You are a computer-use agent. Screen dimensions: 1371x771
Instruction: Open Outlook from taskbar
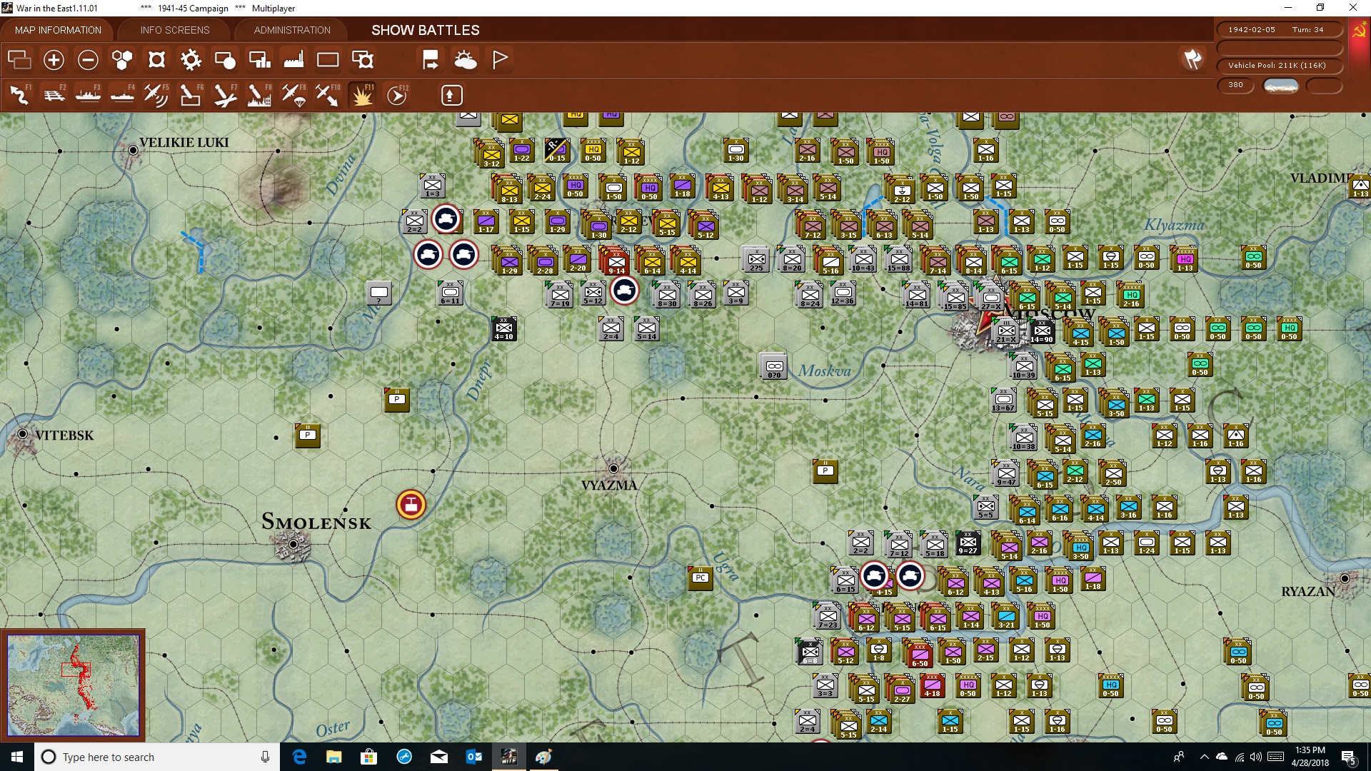[x=474, y=757]
